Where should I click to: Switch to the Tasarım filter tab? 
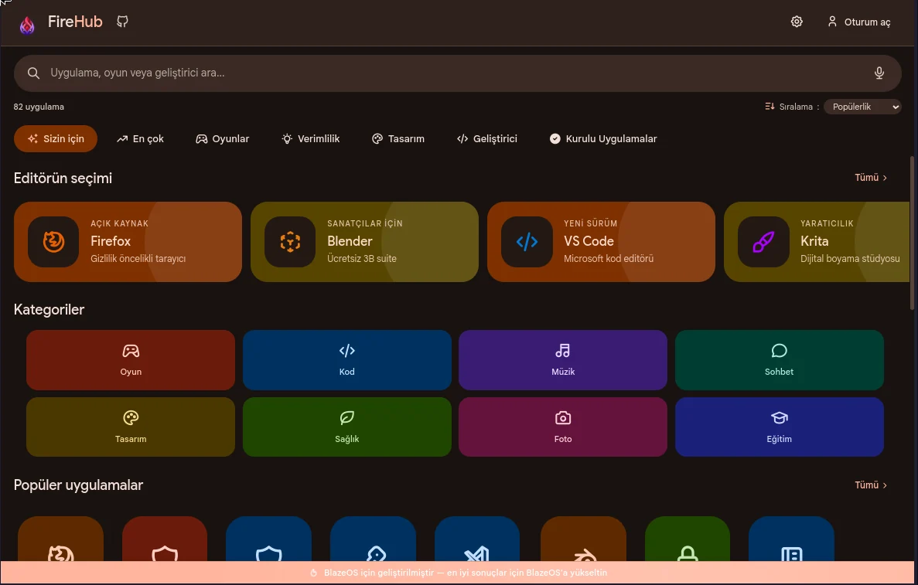398,138
